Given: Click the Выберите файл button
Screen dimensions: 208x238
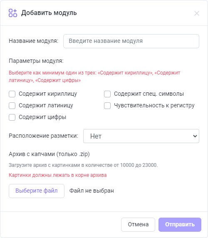Looking at the screenshot, I should pyautogui.click(x=37, y=191).
